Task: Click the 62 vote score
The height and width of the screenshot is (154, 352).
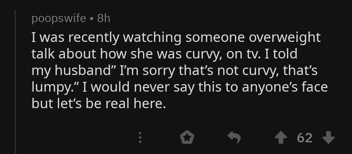Action: tap(305, 138)
